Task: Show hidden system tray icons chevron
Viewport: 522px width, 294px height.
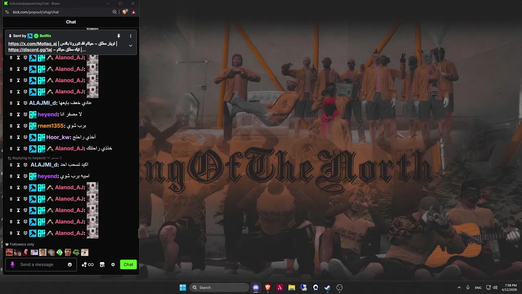Action: [x=459, y=287]
